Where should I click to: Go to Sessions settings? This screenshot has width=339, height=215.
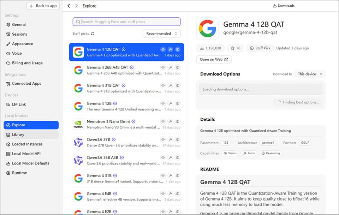[31, 34]
